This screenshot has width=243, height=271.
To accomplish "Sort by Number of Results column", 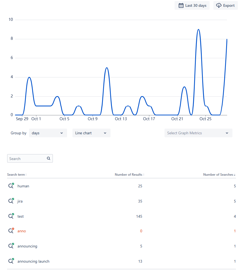I will pyautogui.click(x=129, y=175).
